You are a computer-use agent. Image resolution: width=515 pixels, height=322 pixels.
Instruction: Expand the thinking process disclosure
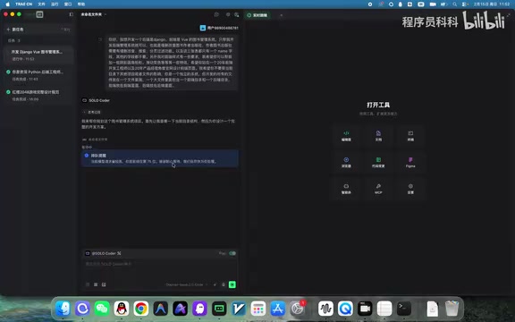(x=91, y=112)
